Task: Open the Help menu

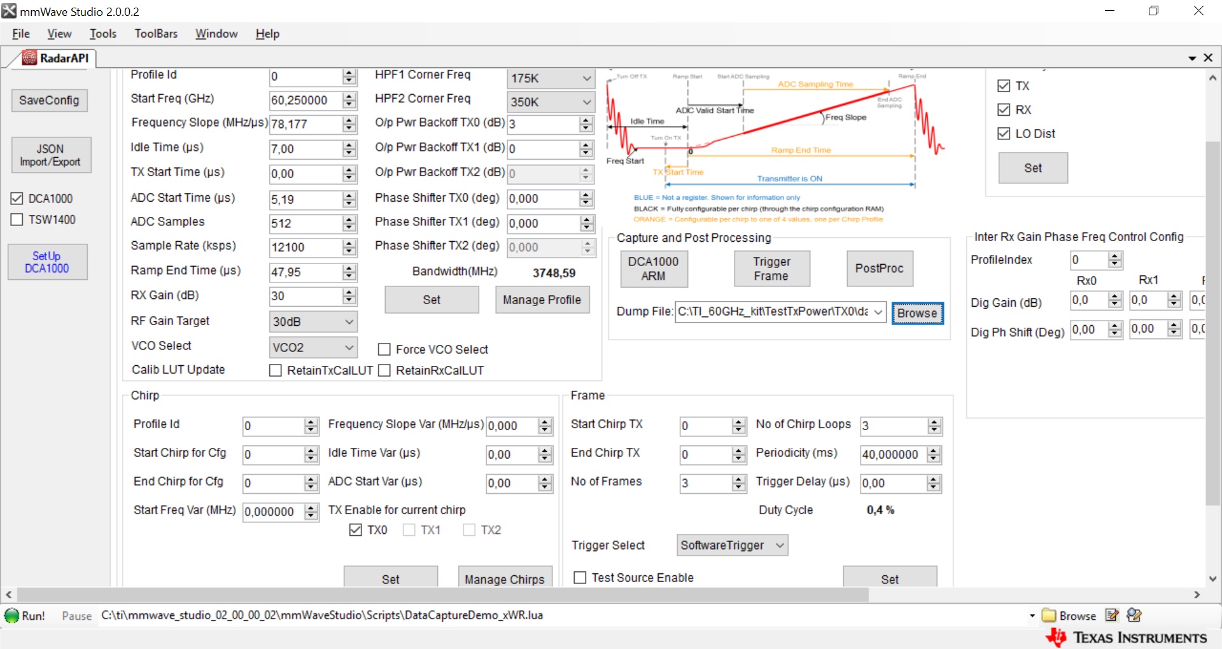Action: click(267, 34)
